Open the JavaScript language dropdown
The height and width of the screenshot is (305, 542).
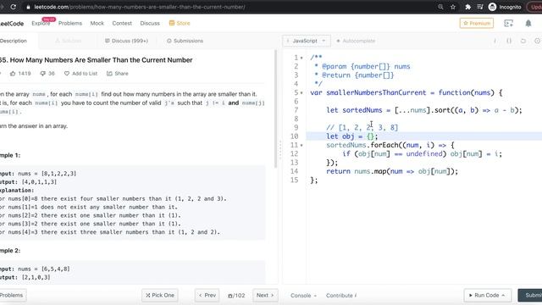click(x=307, y=41)
